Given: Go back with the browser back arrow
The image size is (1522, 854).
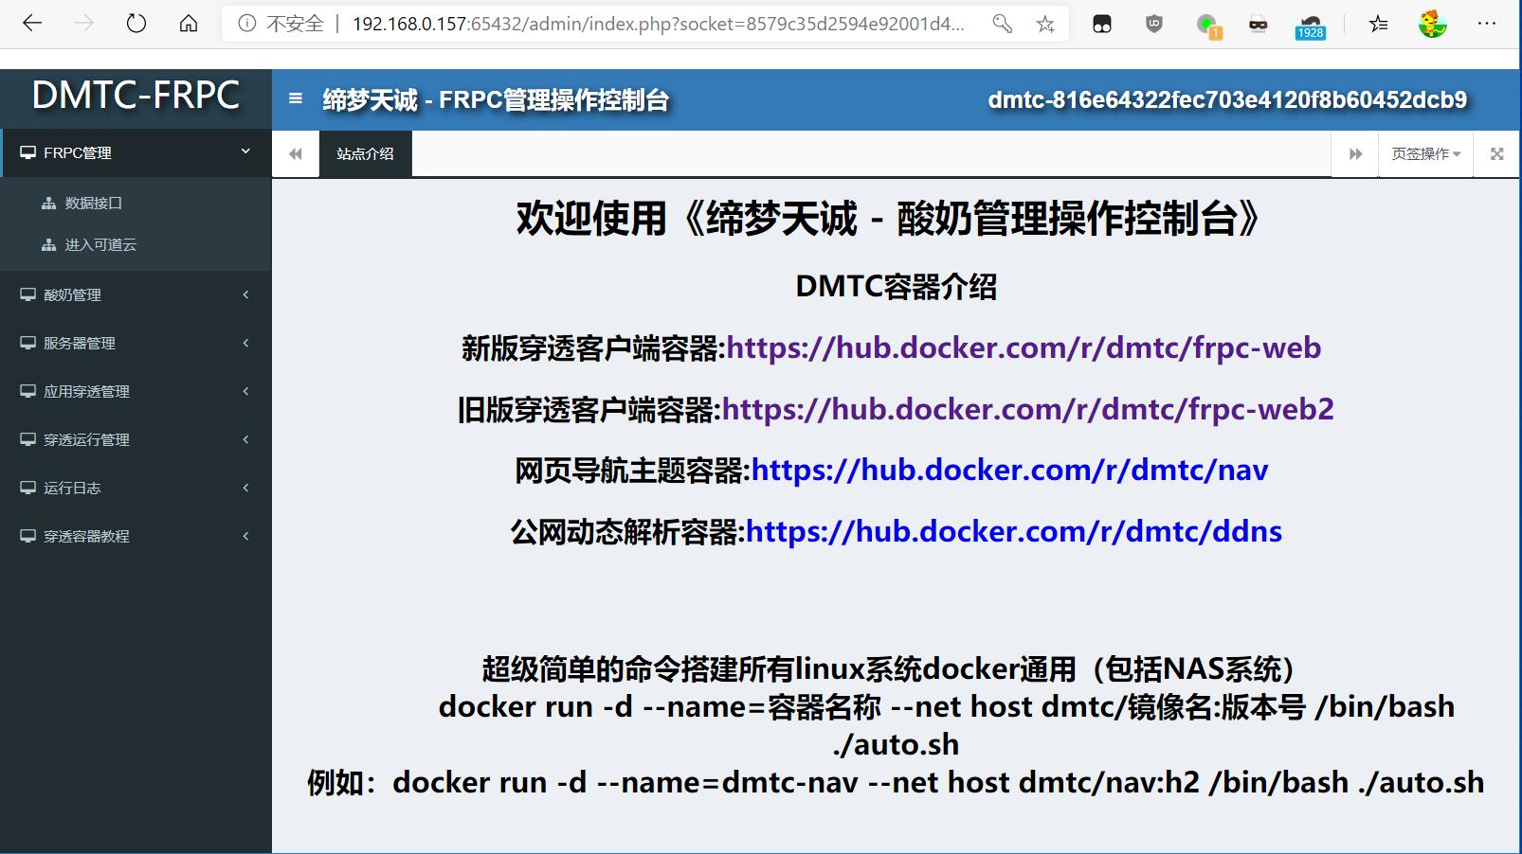Looking at the screenshot, I should point(32,24).
